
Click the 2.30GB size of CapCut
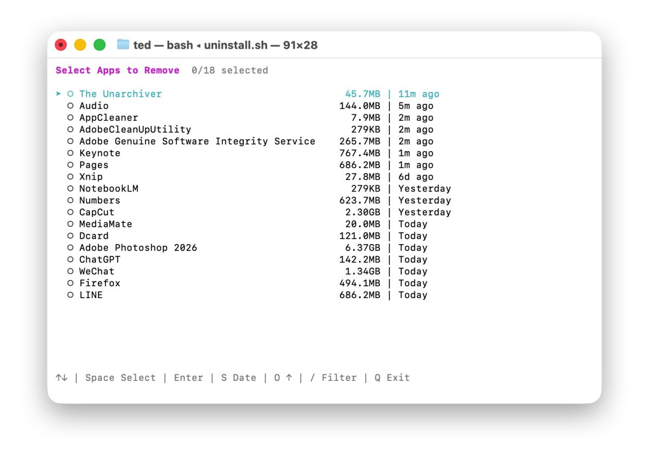(363, 212)
